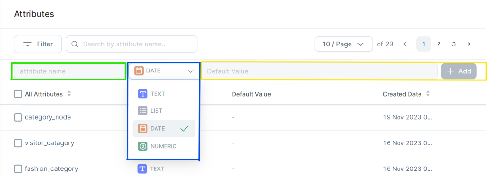Focus the attribute name input field
This screenshot has width=487, height=177.
(x=69, y=71)
